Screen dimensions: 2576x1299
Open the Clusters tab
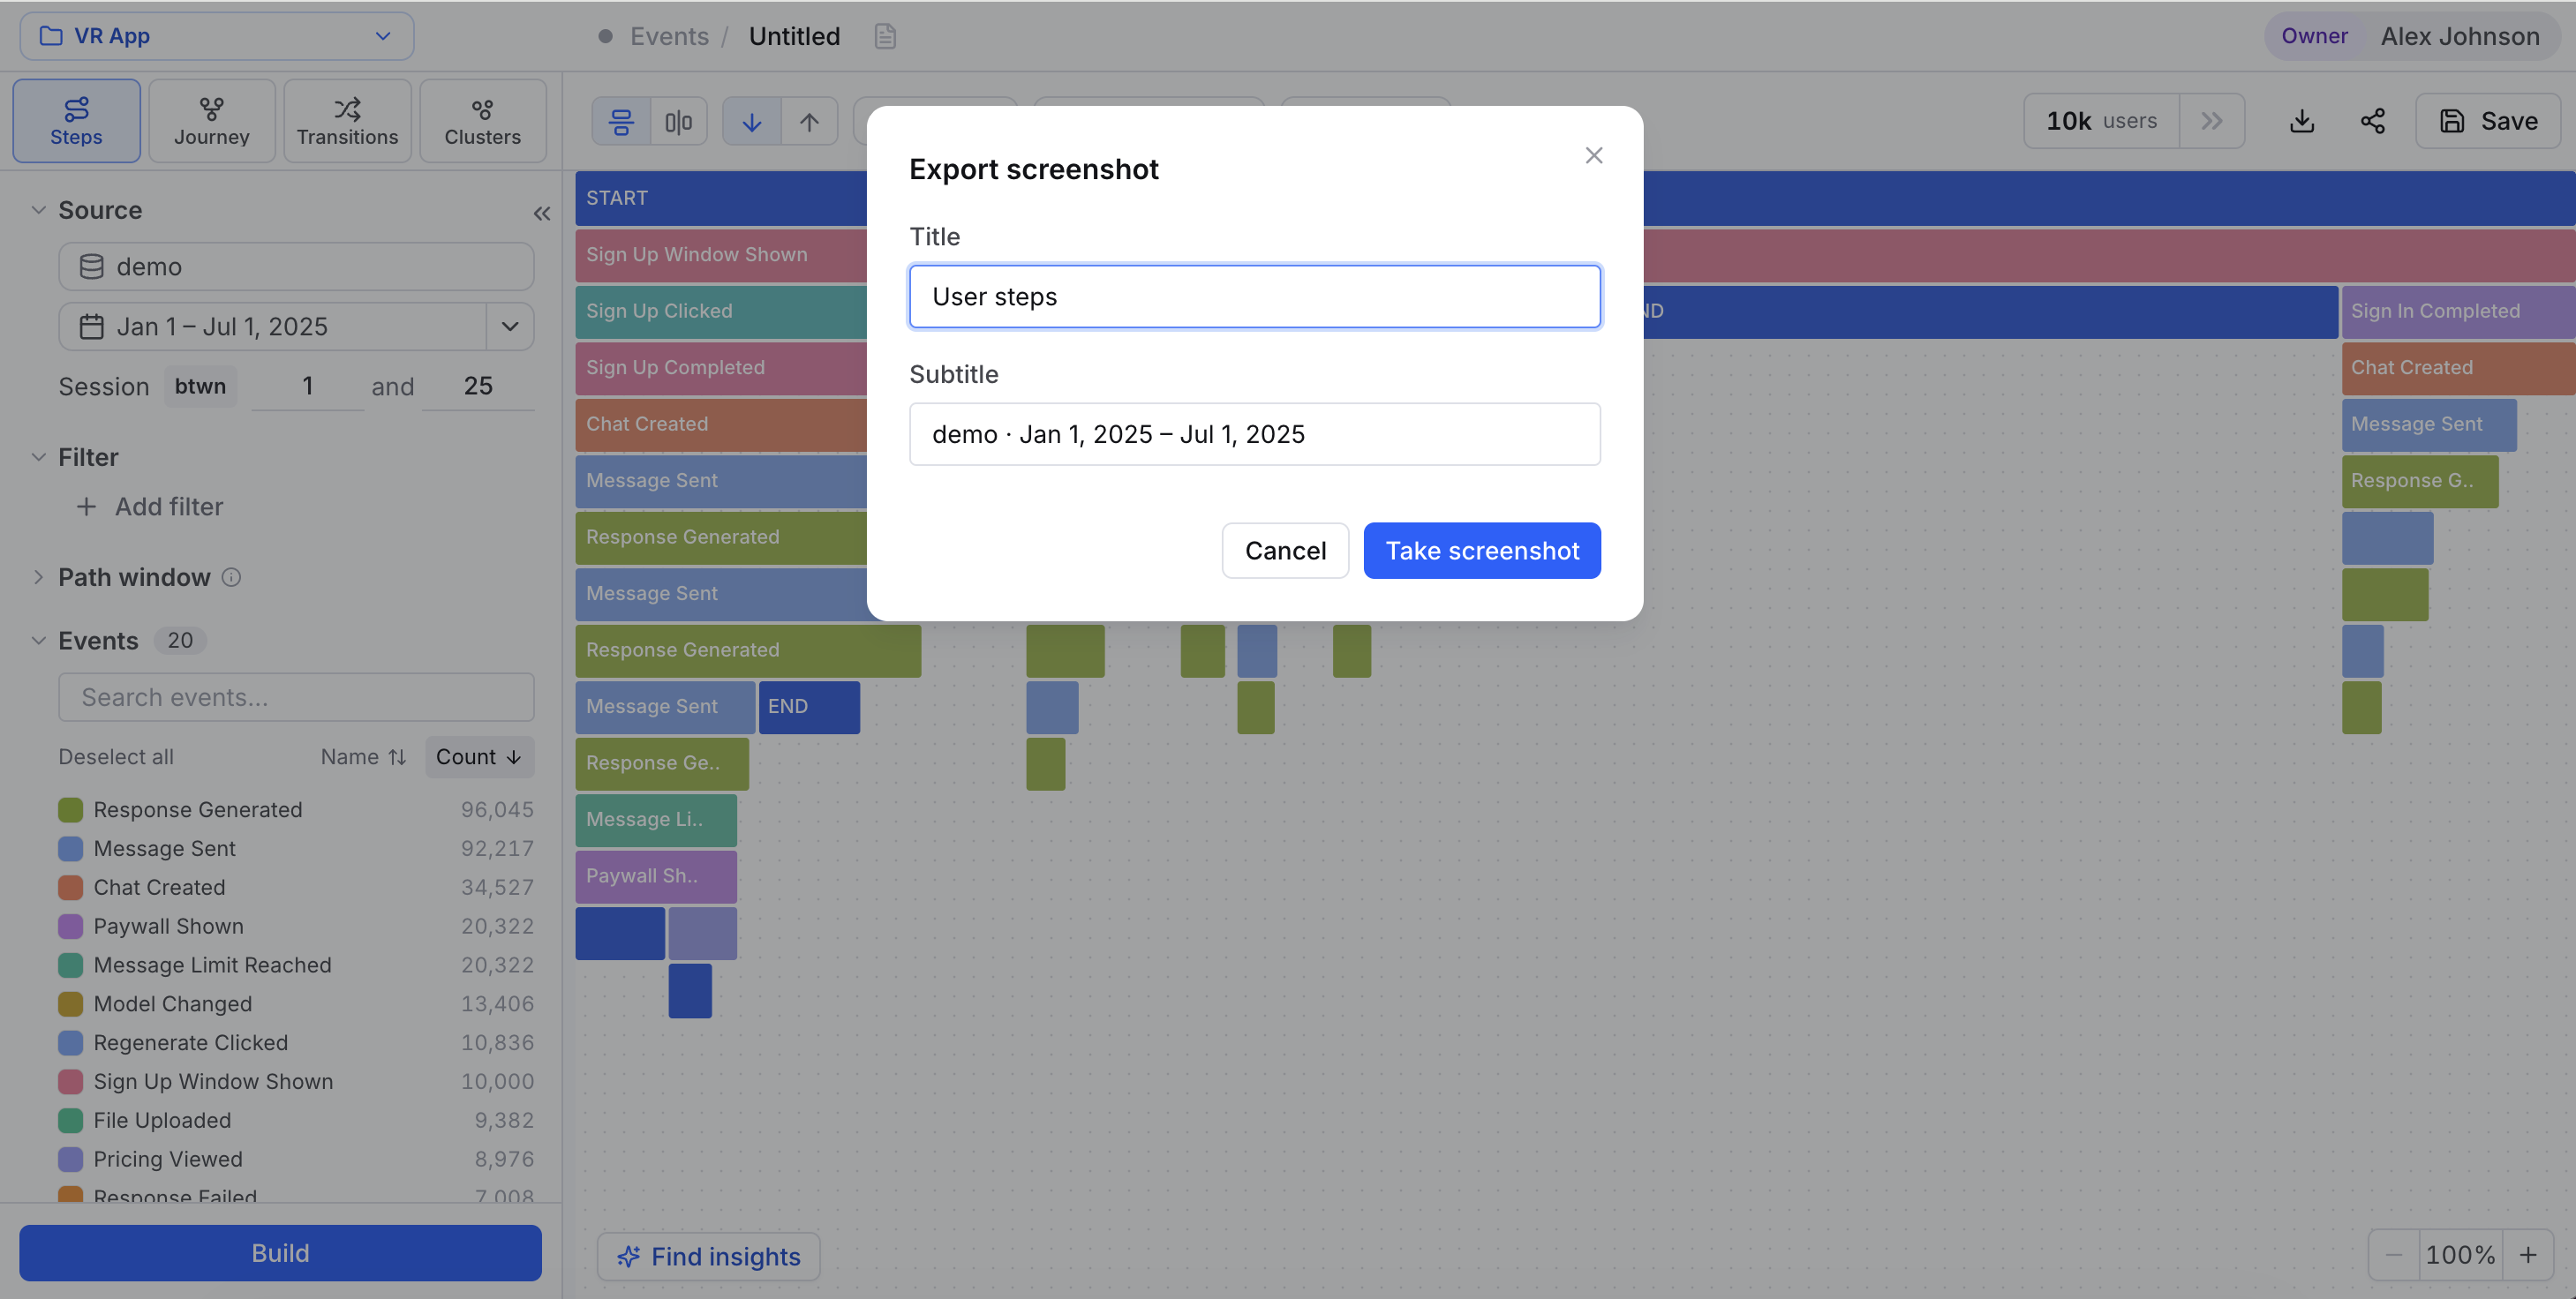[x=483, y=121]
